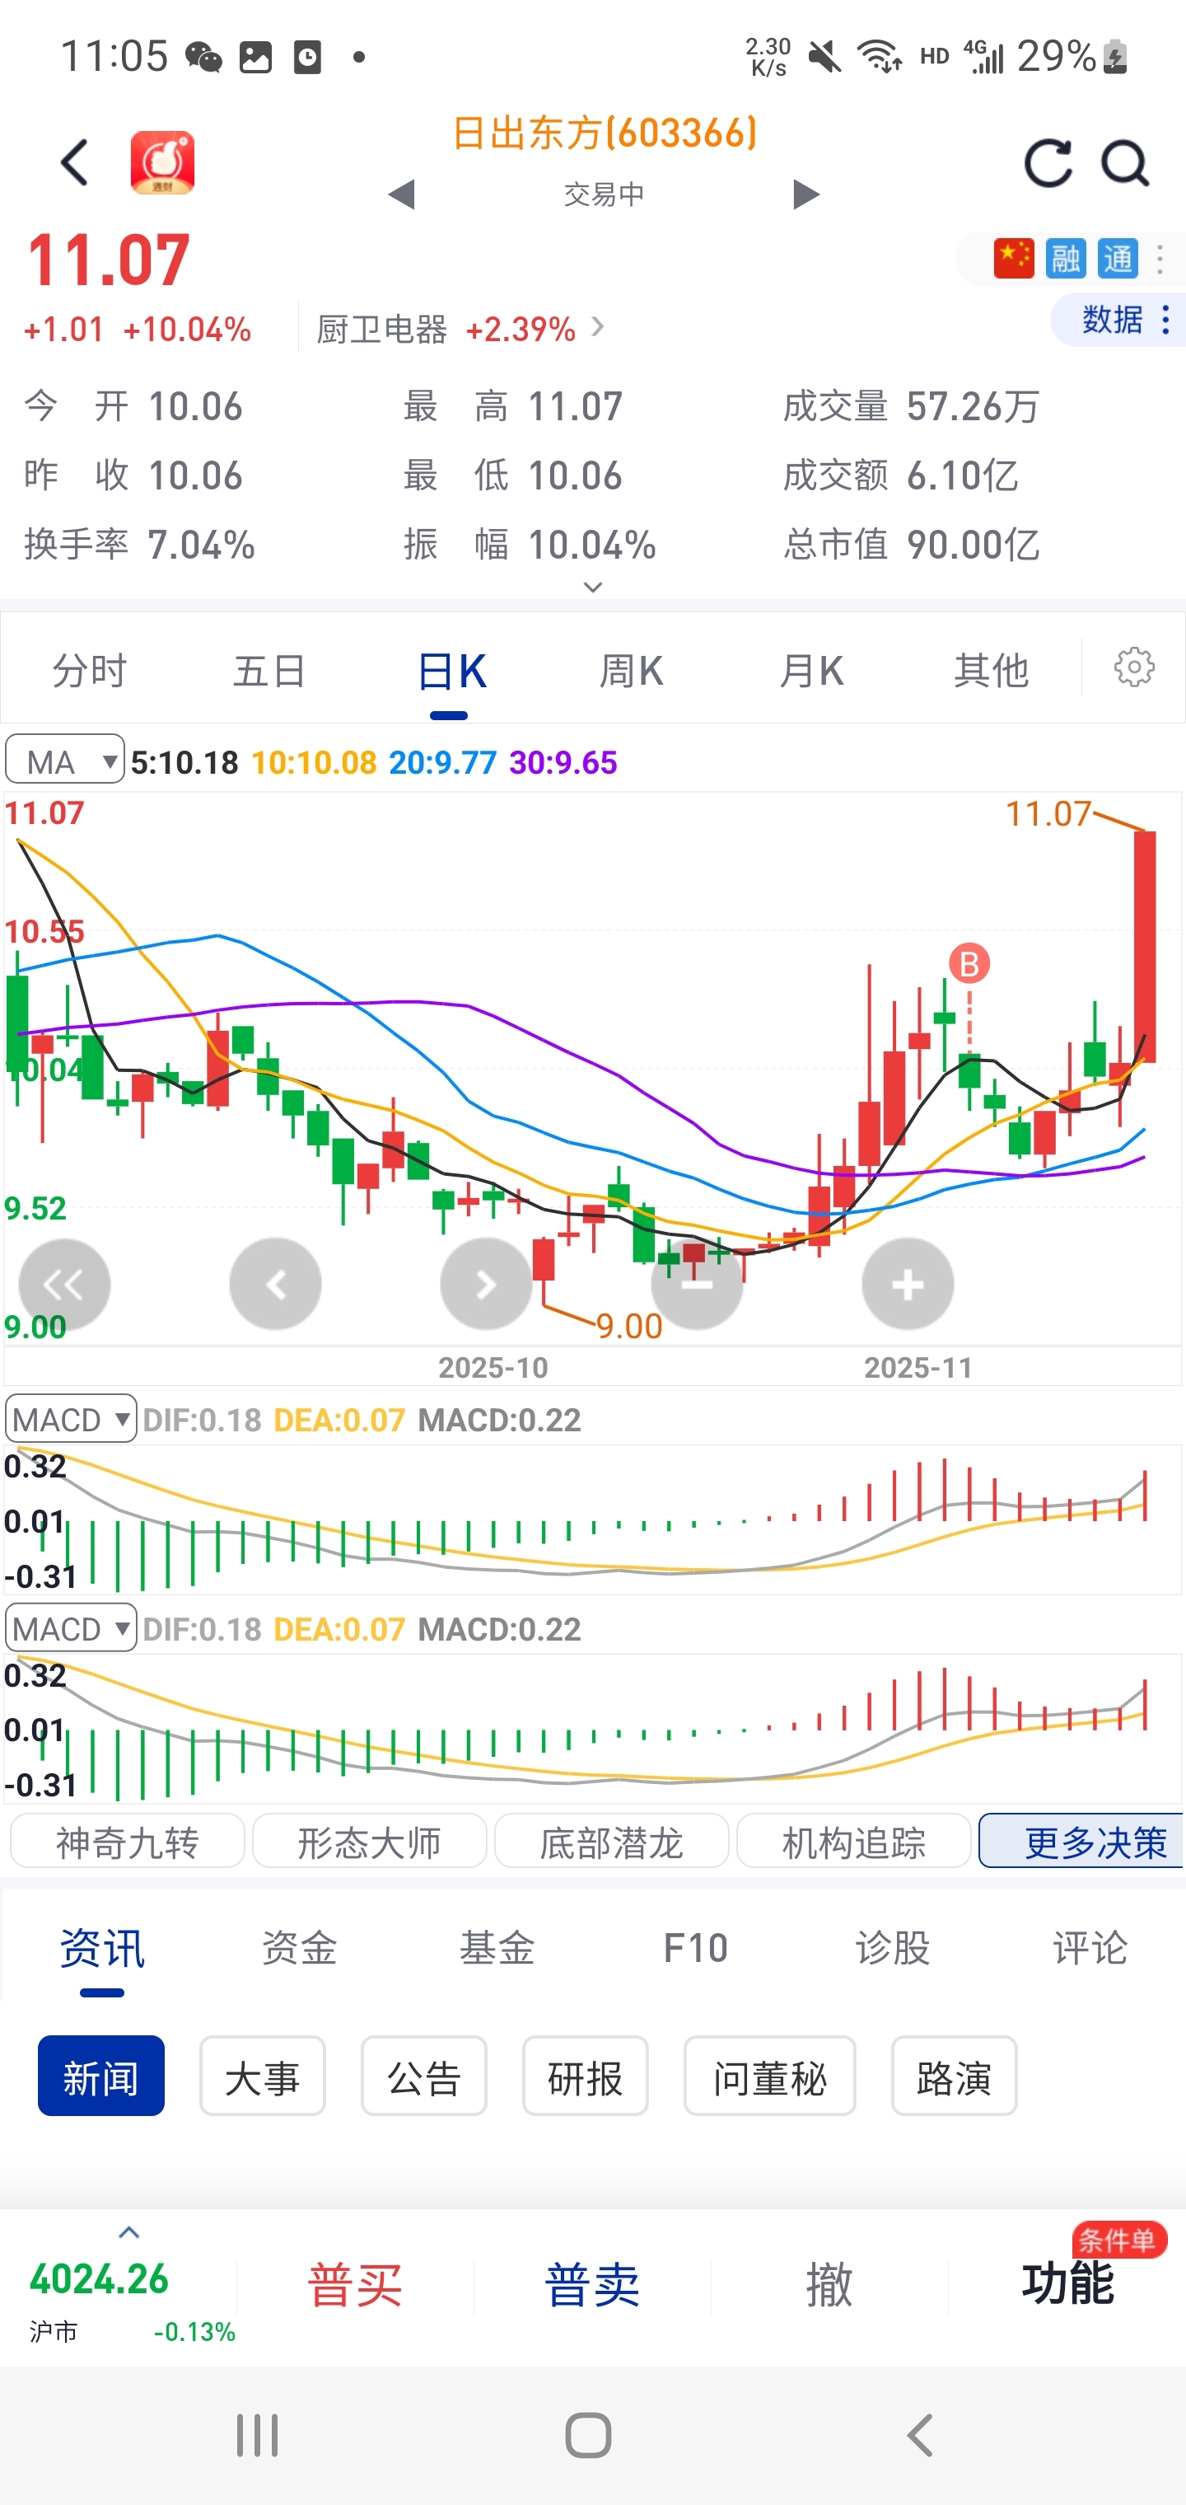Open the red app logo icon
Image resolution: width=1186 pixels, height=2505 pixels.
click(162, 162)
